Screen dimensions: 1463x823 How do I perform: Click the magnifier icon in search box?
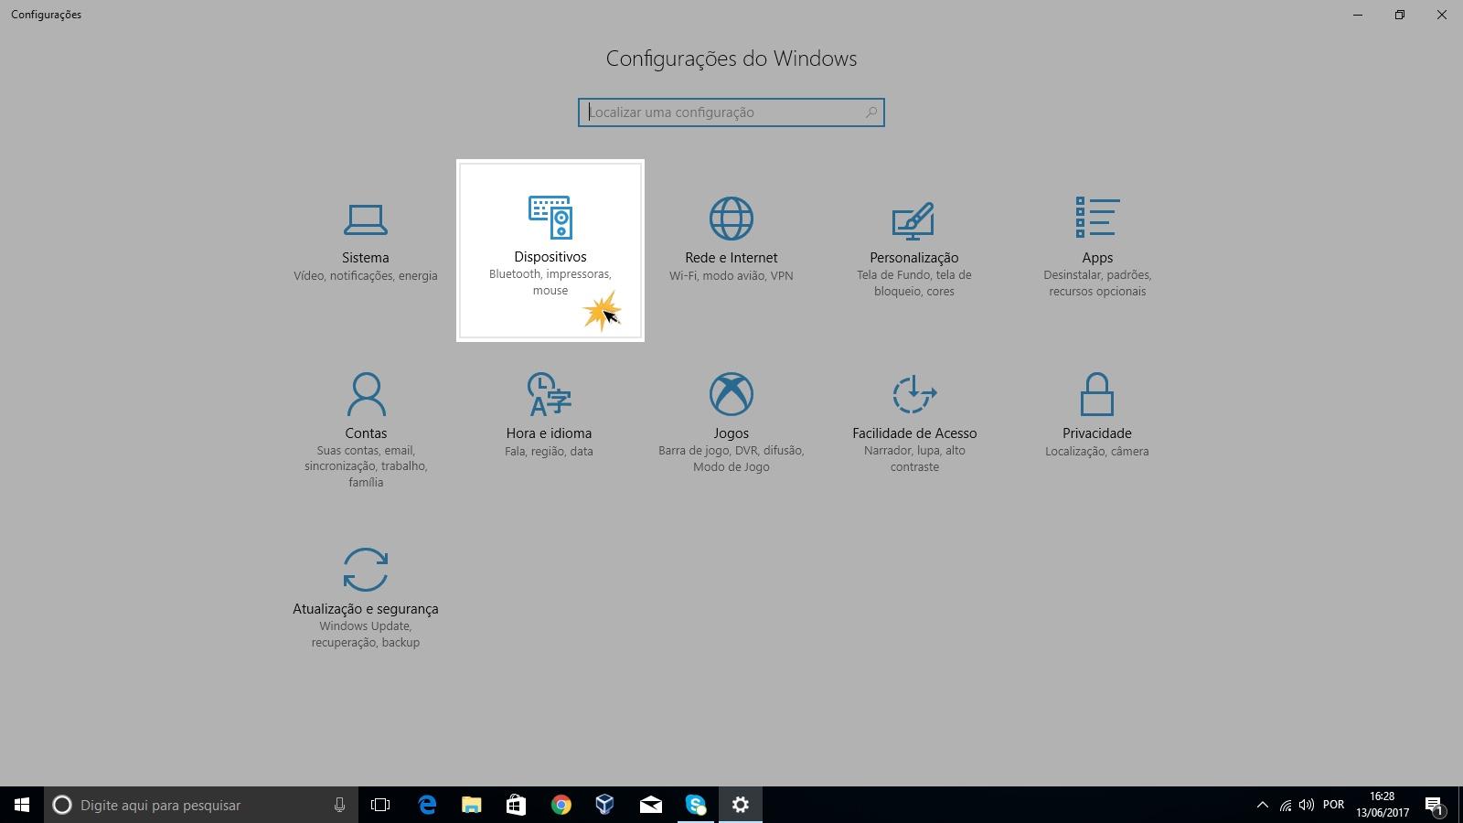pos(870,112)
